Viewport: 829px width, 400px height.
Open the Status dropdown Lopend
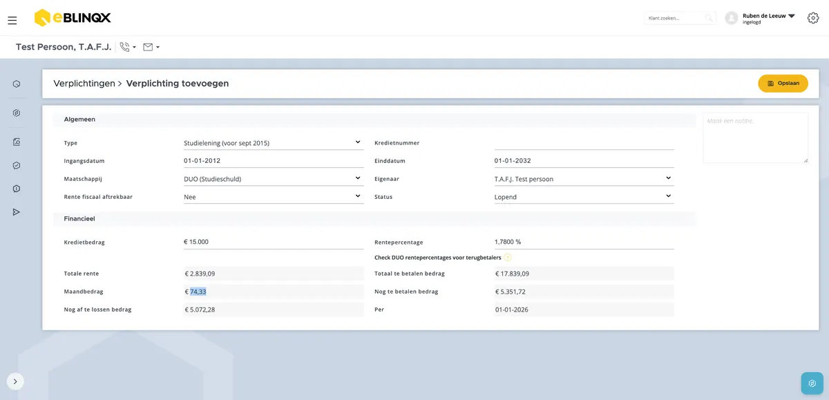coord(584,197)
